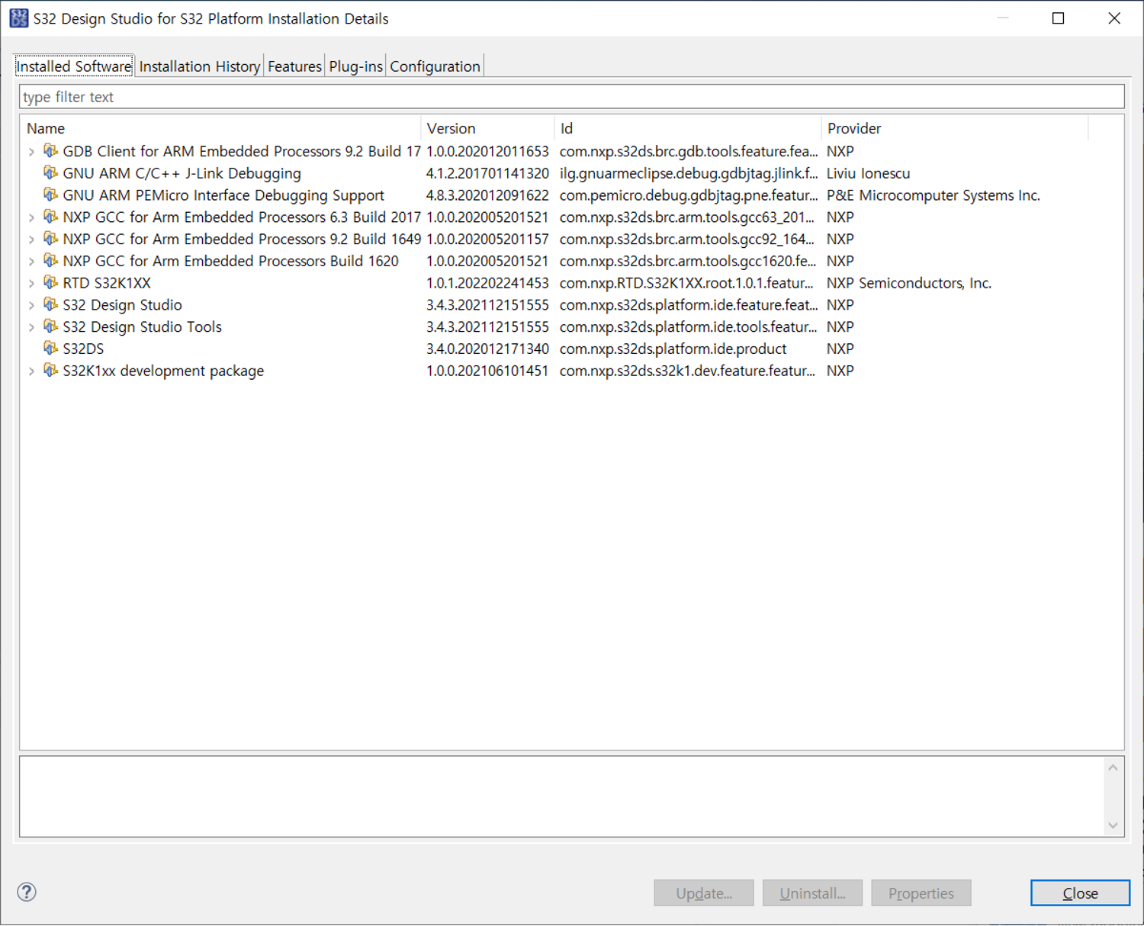Click the NXP GCC 9.2 Build 1649 icon
The height and width of the screenshot is (926, 1144).
[x=50, y=239]
